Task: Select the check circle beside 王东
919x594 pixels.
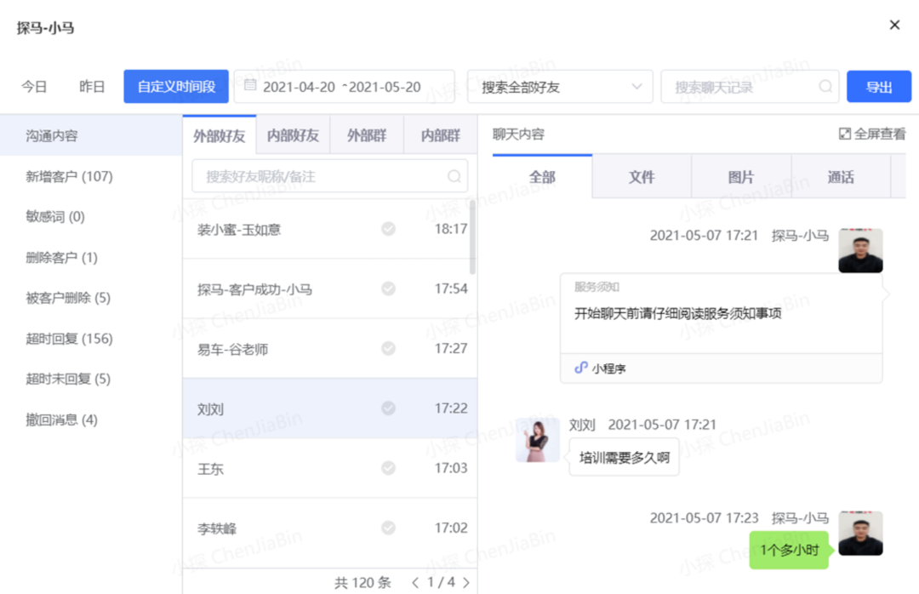Action: [388, 468]
